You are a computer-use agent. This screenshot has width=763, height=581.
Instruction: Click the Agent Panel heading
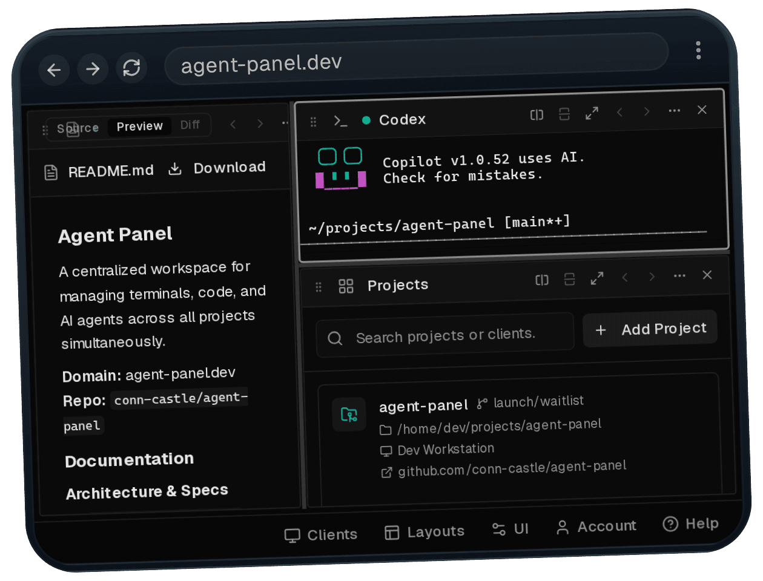pos(115,235)
